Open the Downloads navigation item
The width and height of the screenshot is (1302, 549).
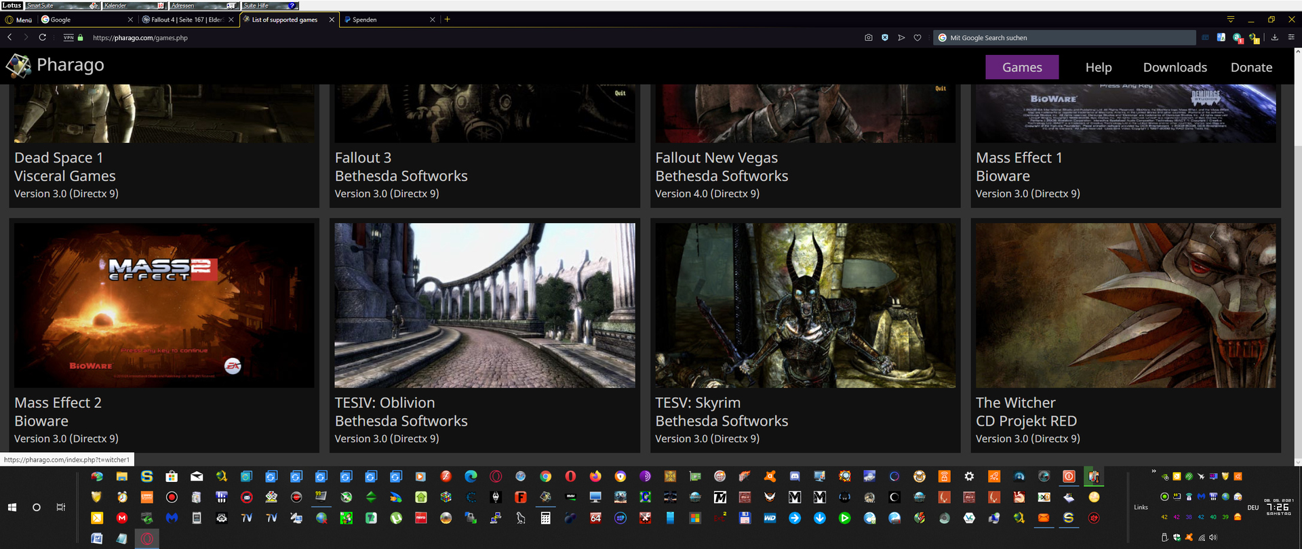pos(1175,67)
